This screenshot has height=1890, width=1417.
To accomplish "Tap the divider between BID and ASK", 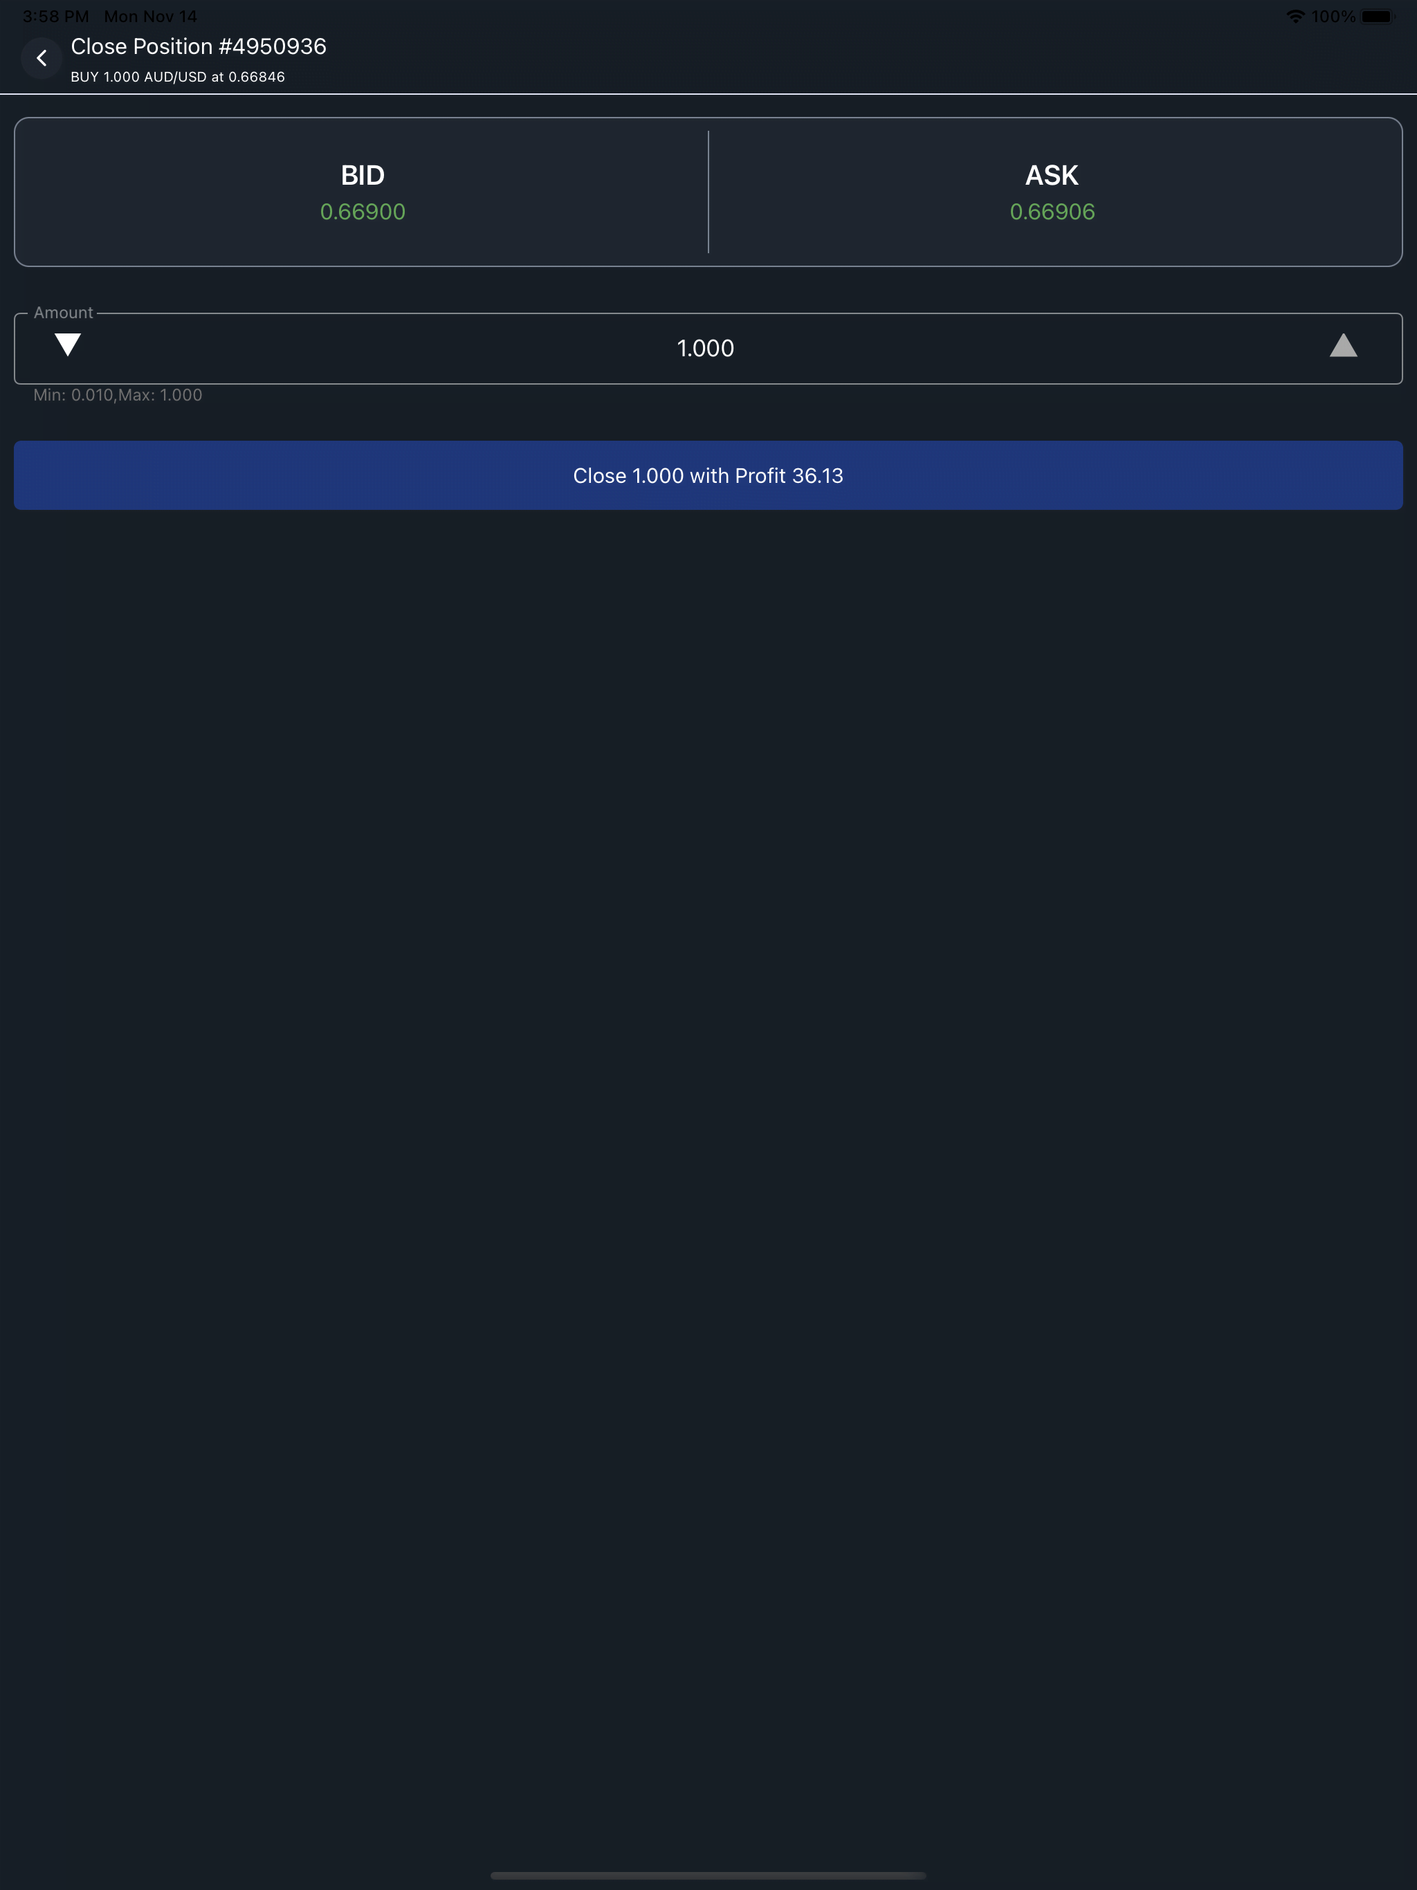I will coord(708,192).
